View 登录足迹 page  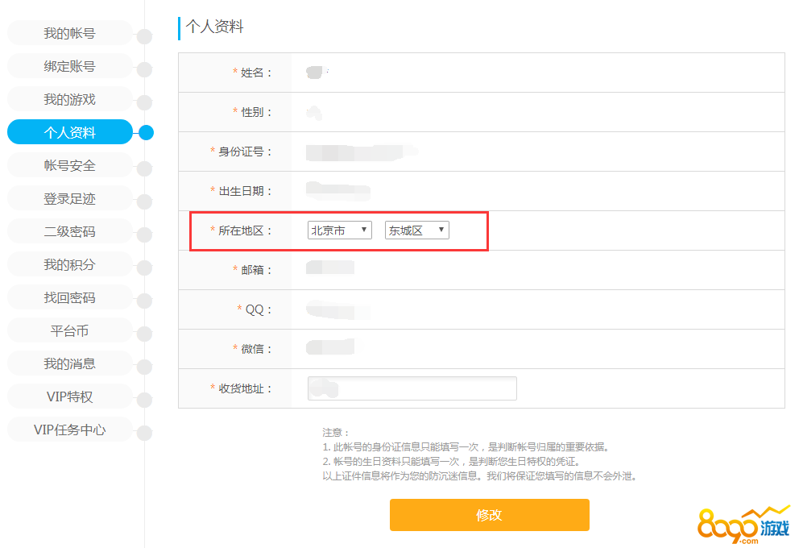coord(69,198)
